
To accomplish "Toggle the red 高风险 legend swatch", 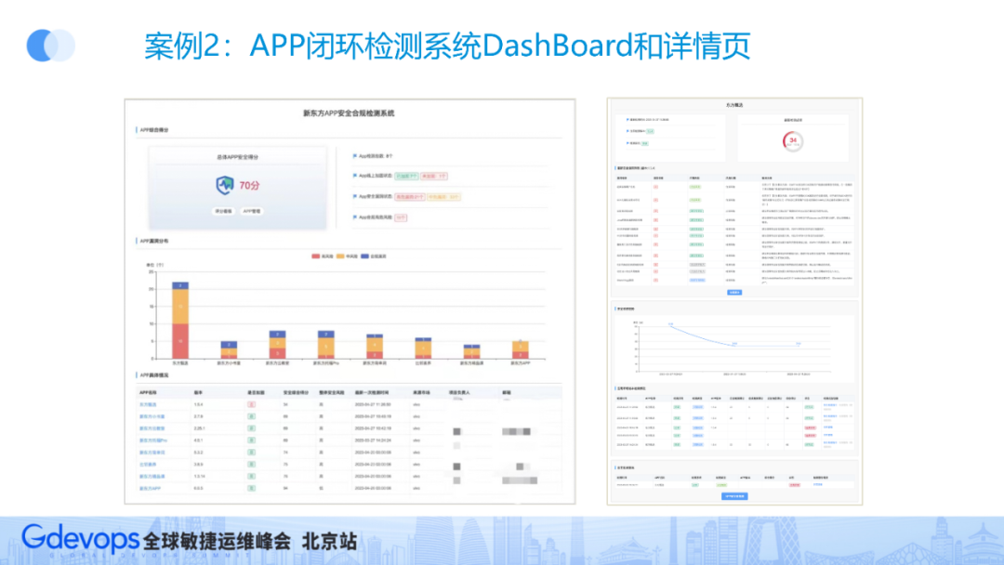I will (316, 256).
